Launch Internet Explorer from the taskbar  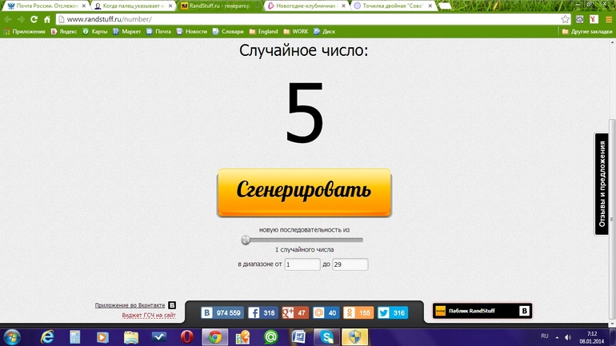coord(47,337)
